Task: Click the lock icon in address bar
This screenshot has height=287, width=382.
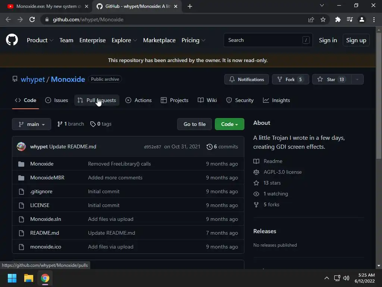Action: (47, 19)
